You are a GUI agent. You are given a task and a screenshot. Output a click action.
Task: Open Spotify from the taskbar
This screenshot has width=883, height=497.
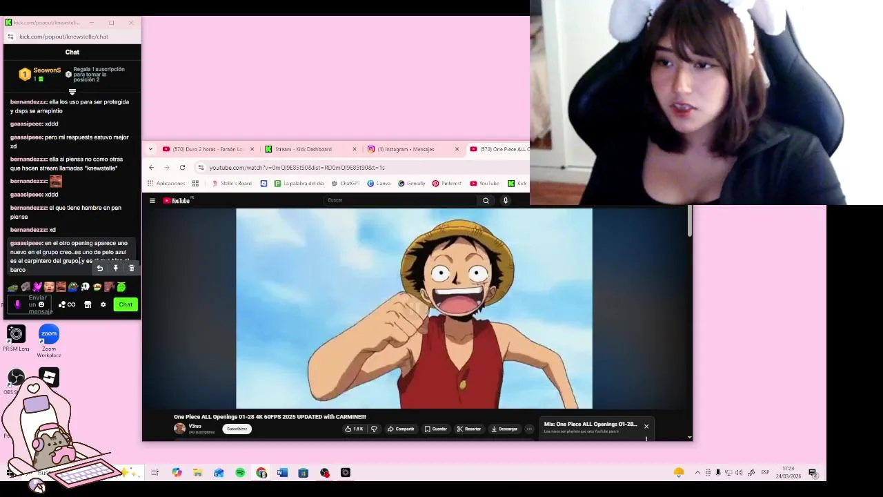tap(240, 473)
